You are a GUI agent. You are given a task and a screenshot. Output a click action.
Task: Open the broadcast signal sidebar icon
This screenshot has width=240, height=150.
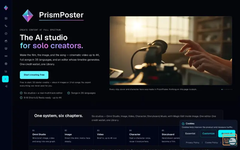pyautogui.click(x=6, y=56)
